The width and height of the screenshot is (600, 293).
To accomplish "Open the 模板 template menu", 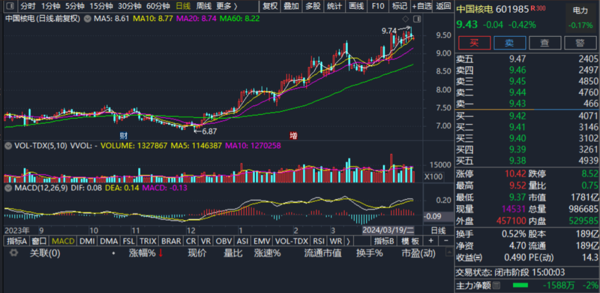I will (410, 241).
